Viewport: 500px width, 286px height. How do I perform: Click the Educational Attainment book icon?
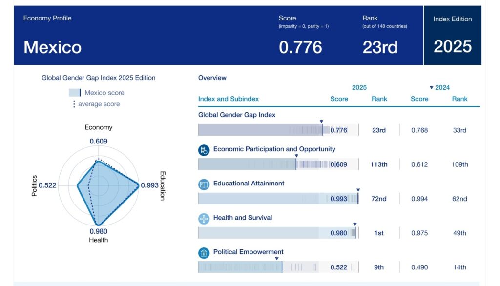point(204,184)
